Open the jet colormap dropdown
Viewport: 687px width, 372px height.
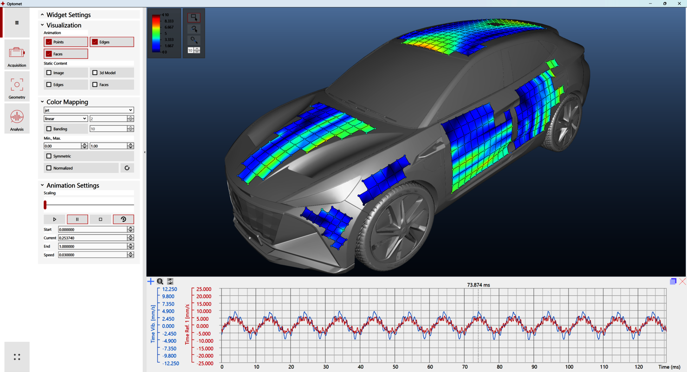point(89,111)
